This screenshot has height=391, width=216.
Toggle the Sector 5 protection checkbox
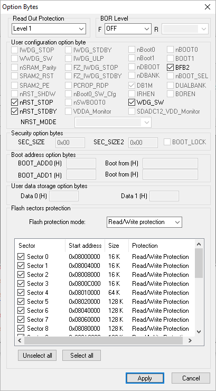[x=21, y=302]
